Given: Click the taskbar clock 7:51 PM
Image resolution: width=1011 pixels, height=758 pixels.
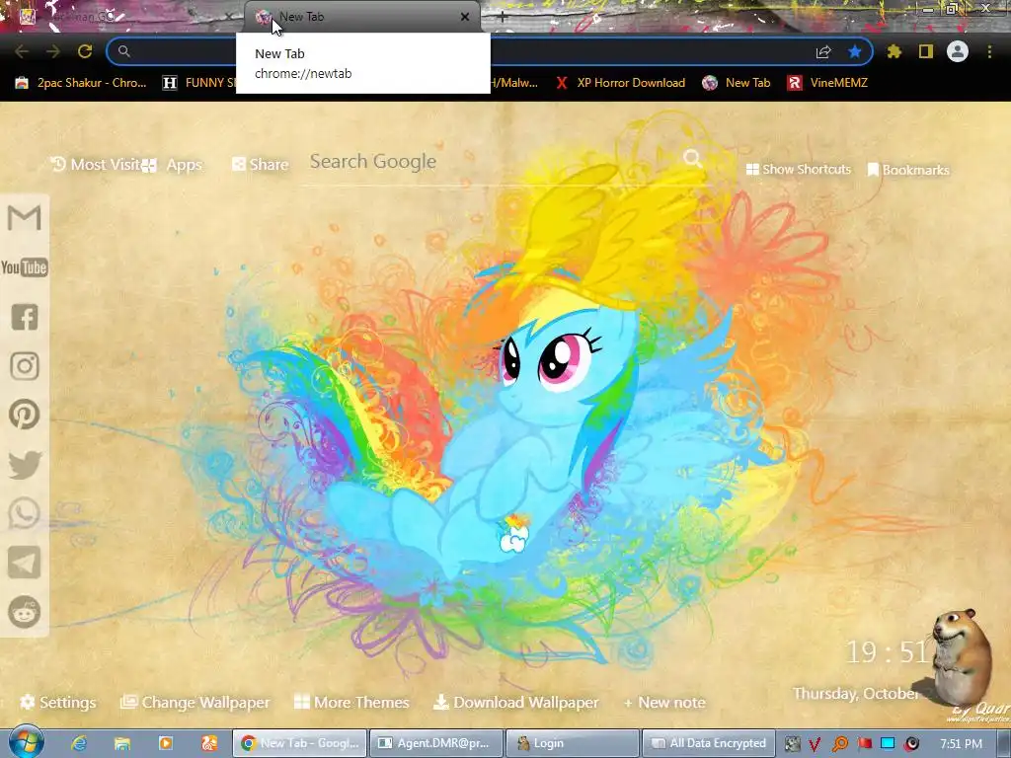Looking at the screenshot, I should (x=961, y=744).
